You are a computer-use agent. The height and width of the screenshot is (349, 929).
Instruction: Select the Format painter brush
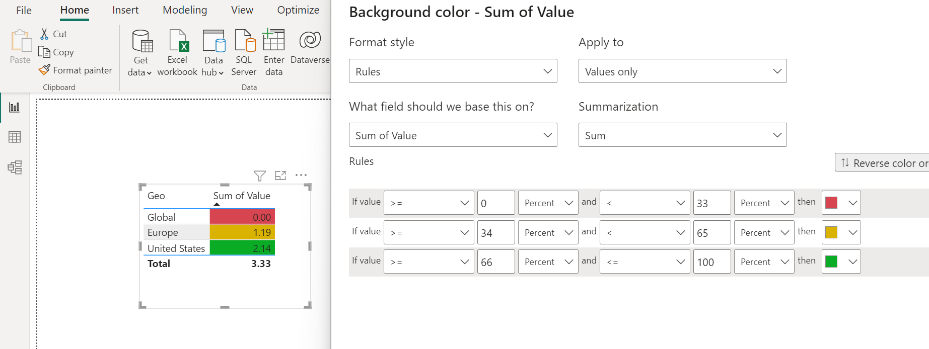(44, 70)
